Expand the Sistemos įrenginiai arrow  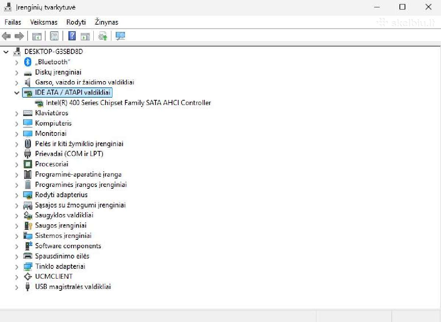(x=17, y=236)
